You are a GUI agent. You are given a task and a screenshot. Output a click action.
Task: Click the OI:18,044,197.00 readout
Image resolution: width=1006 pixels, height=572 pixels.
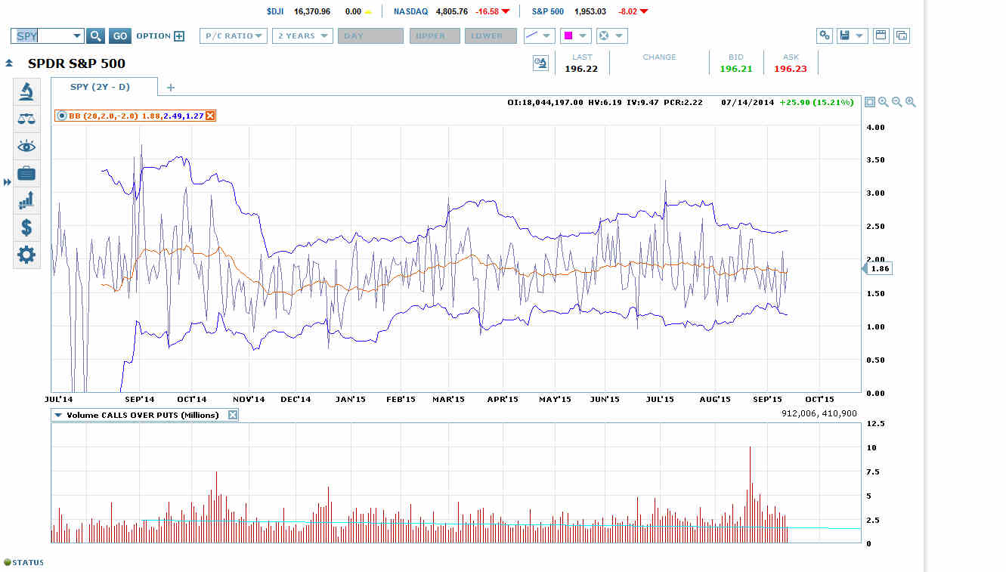pos(545,102)
